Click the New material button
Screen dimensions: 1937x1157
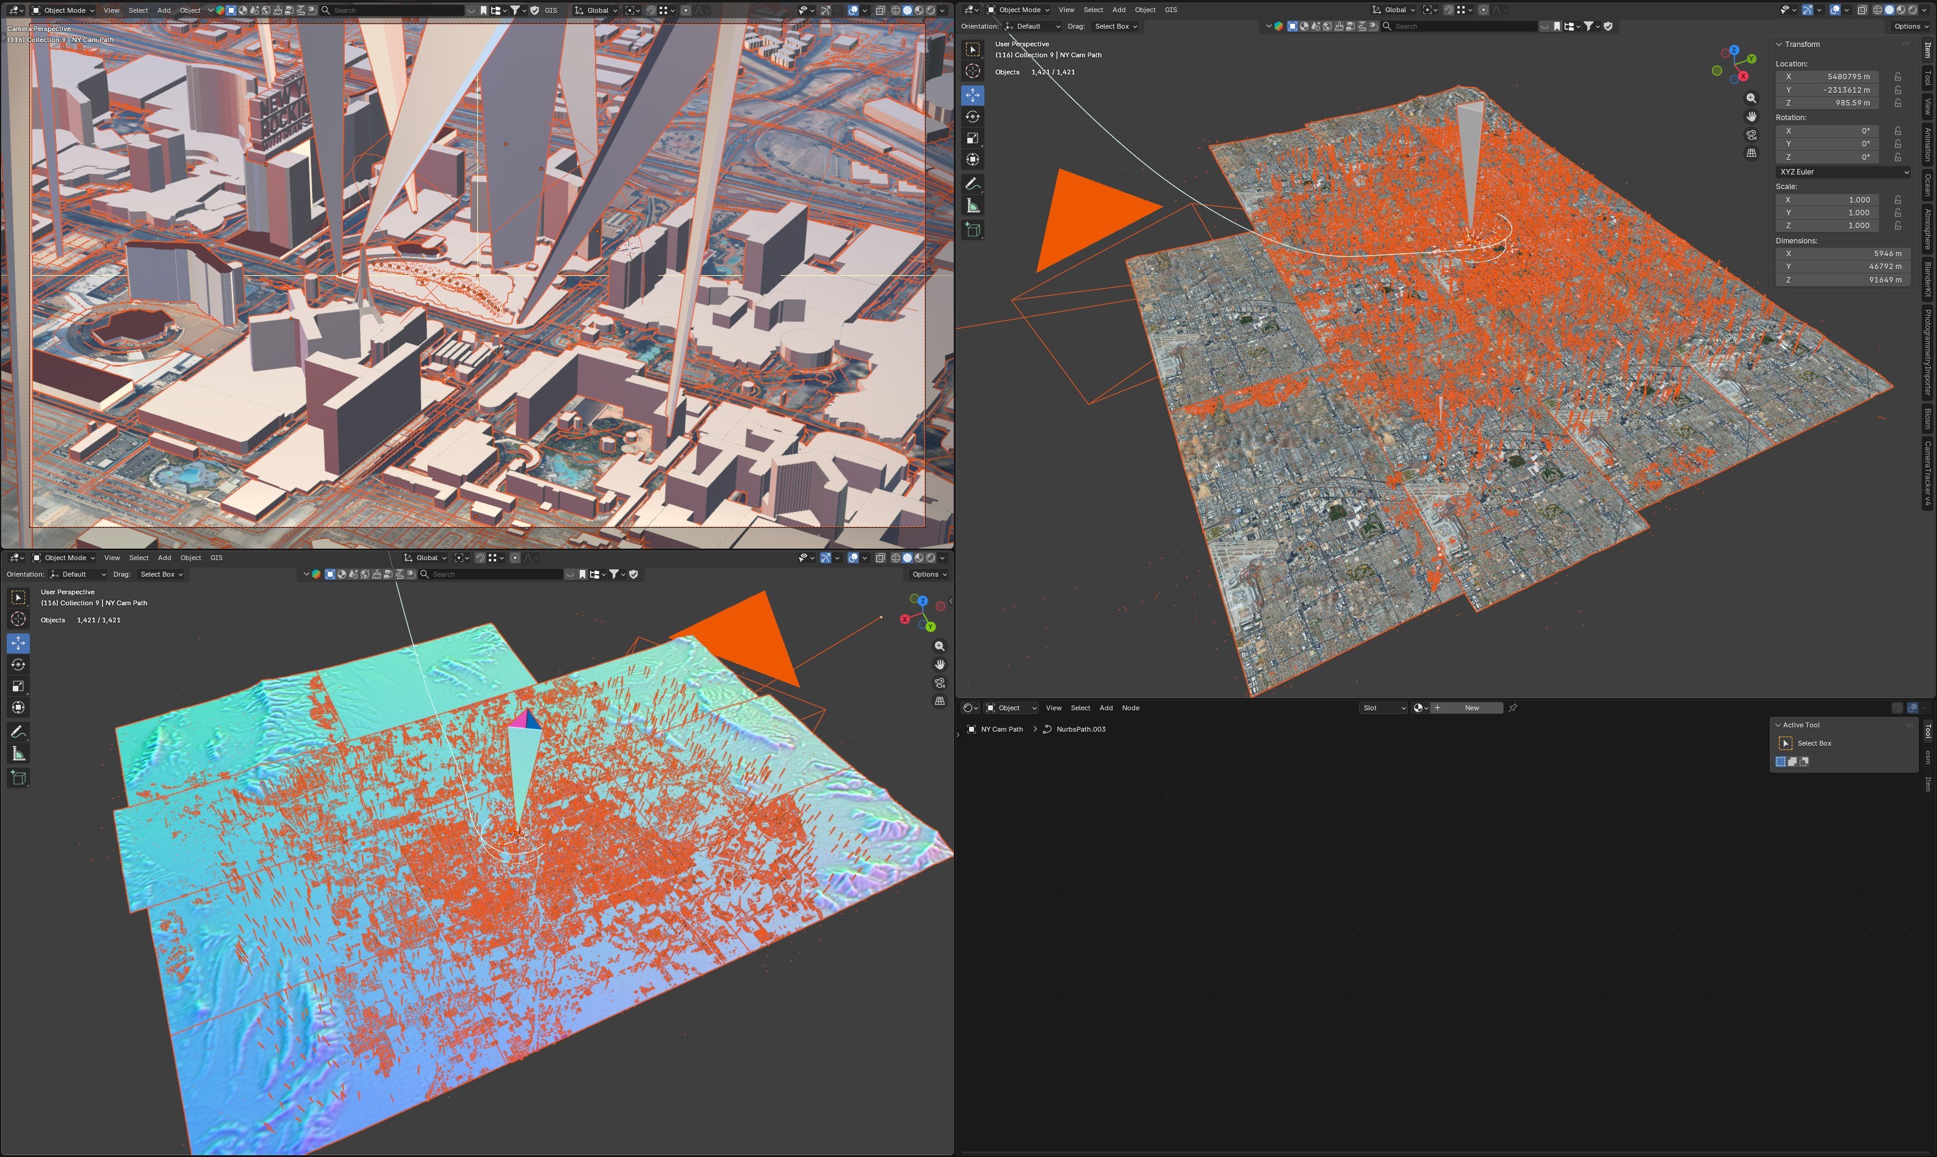click(x=1471, y=708)
